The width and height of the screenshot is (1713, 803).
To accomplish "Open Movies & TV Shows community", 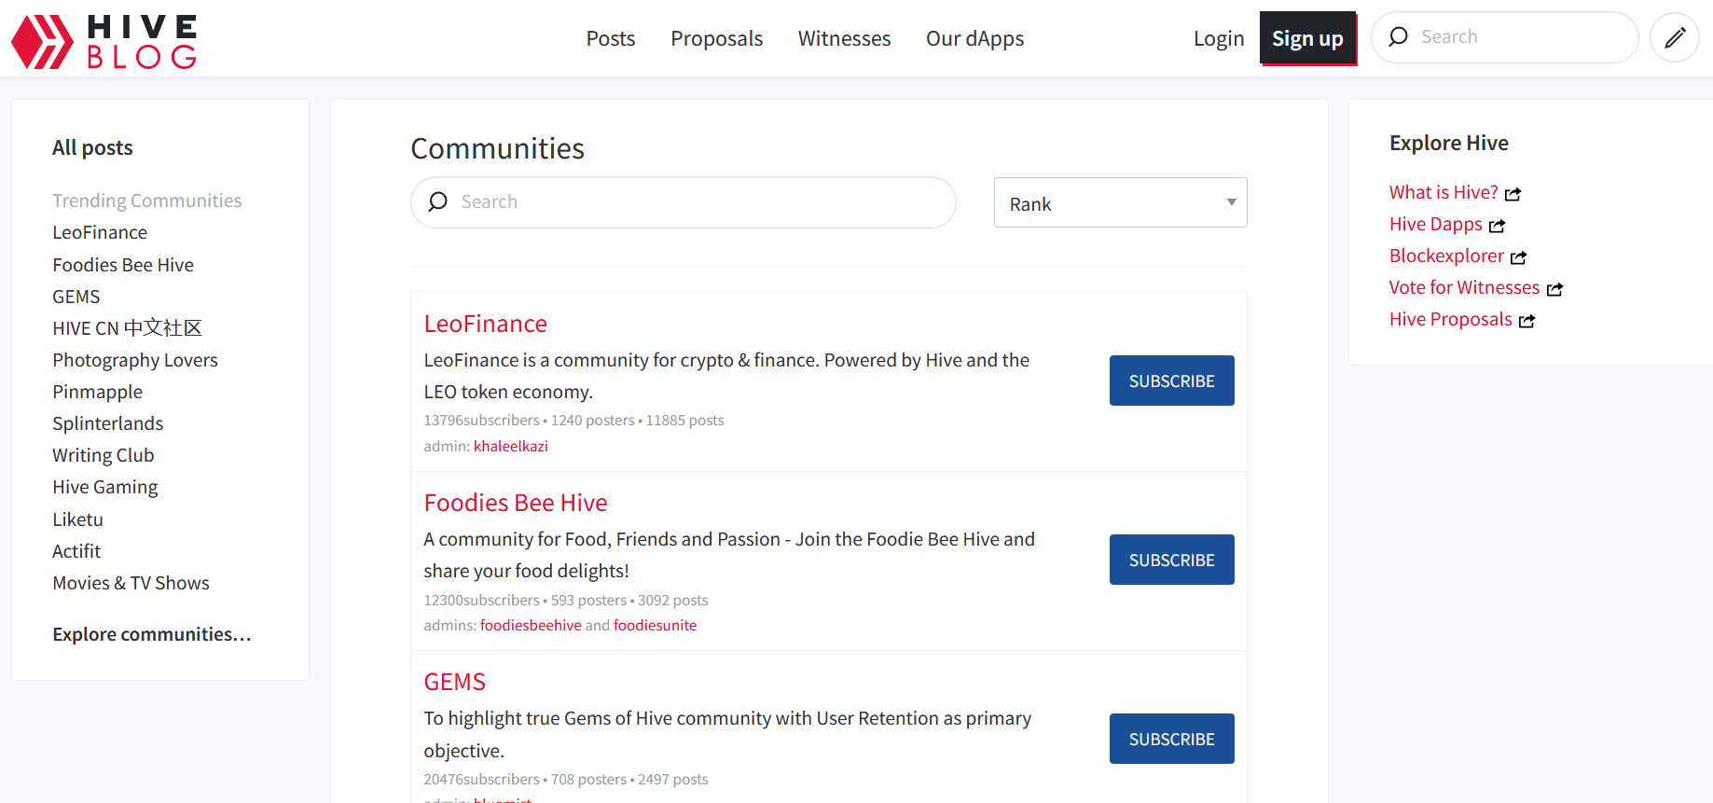I will pyautogui.click(x=131, y=583).
